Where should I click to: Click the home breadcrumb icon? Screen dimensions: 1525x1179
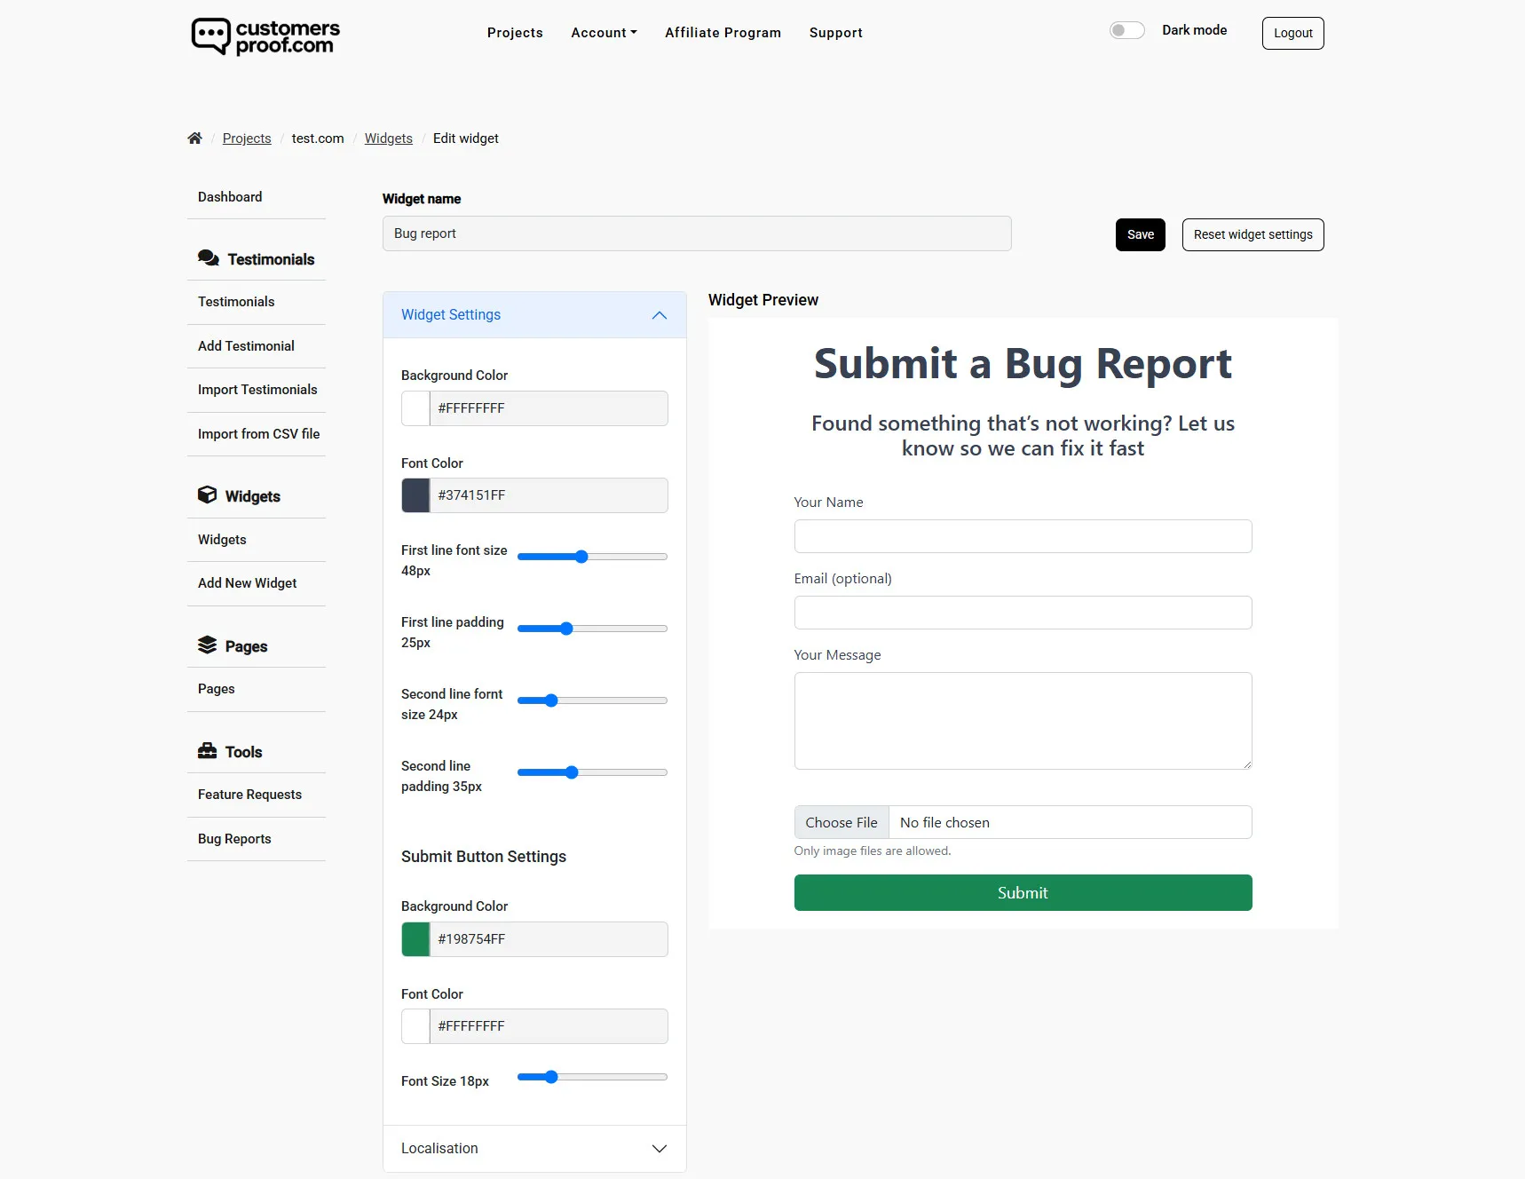click(x=194, y=138)
